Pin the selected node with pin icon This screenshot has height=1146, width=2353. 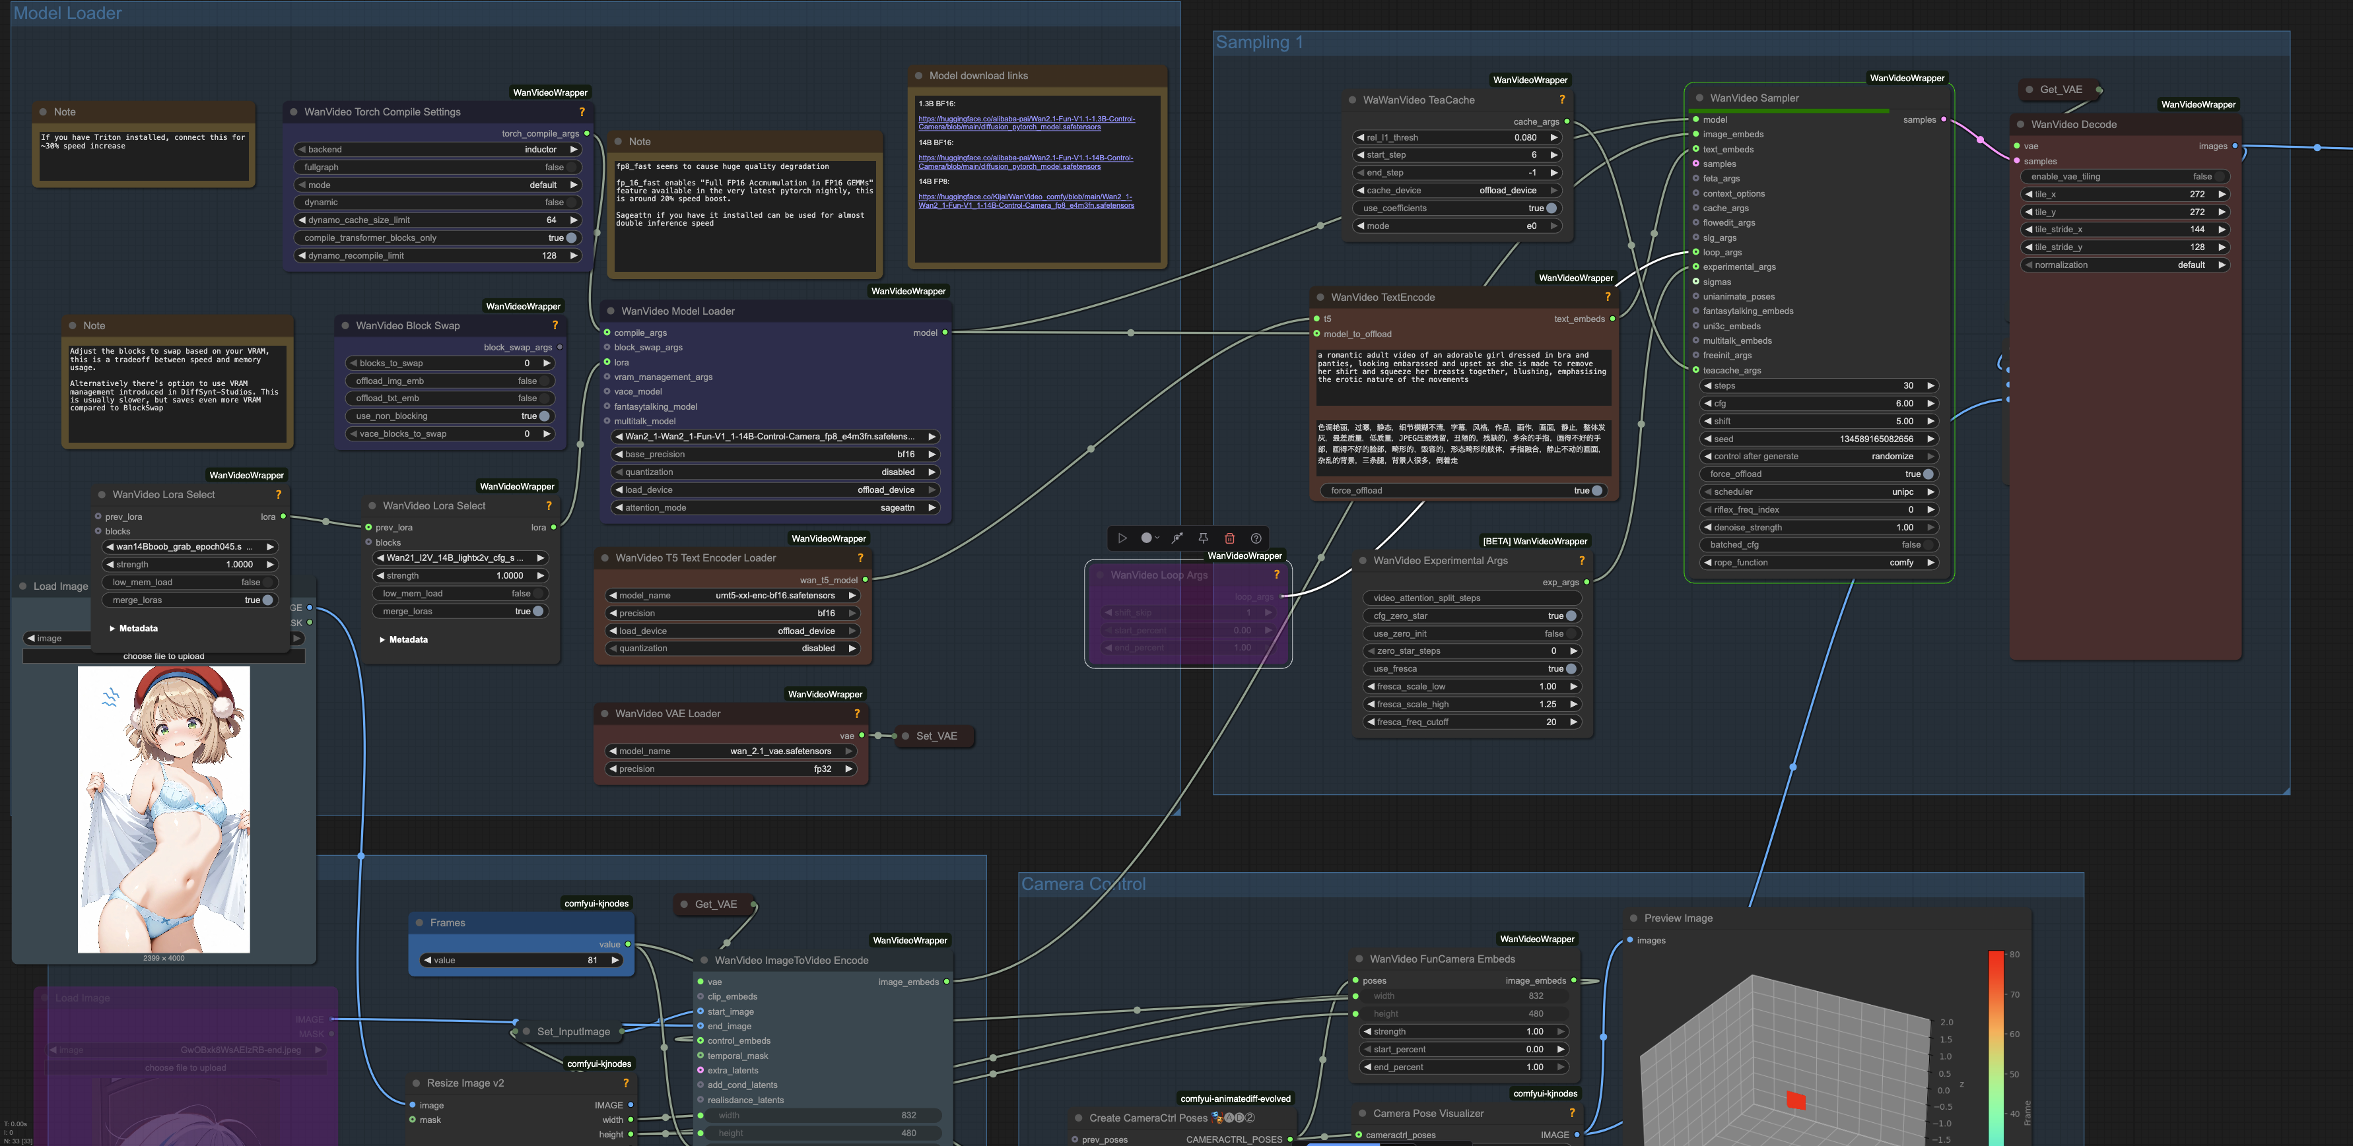click(1203, 538)
